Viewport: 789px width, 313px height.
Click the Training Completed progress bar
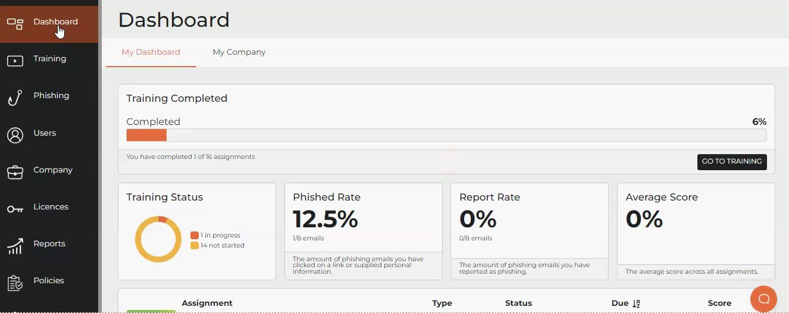[446, 135]
